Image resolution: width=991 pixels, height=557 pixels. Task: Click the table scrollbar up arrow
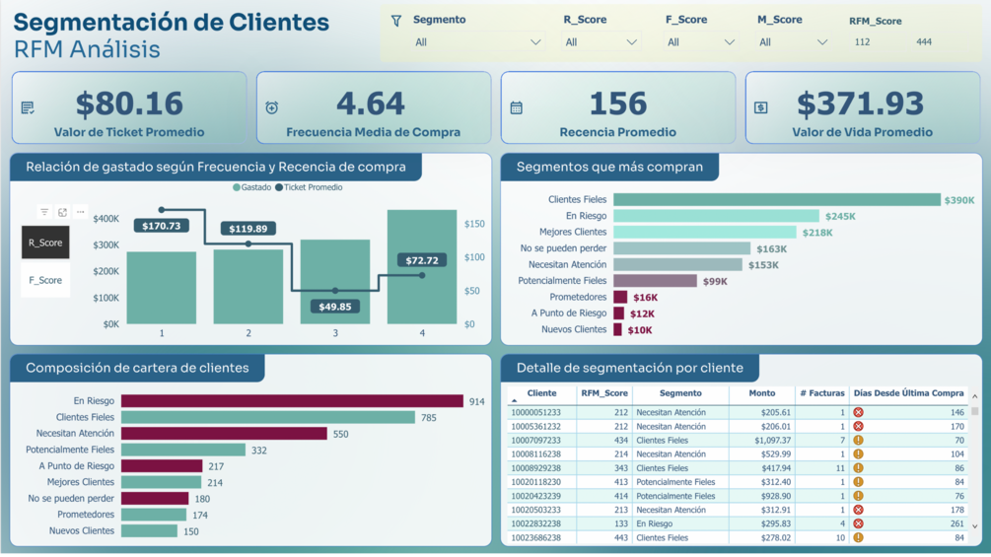(x=974, y=396)
